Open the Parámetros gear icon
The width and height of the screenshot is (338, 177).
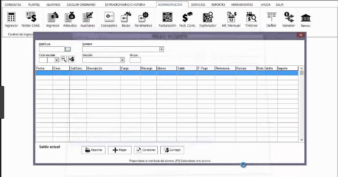(143, 19)
